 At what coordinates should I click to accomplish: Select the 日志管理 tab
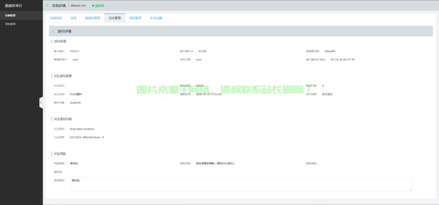pyautogui.click(x=114, y=18)
